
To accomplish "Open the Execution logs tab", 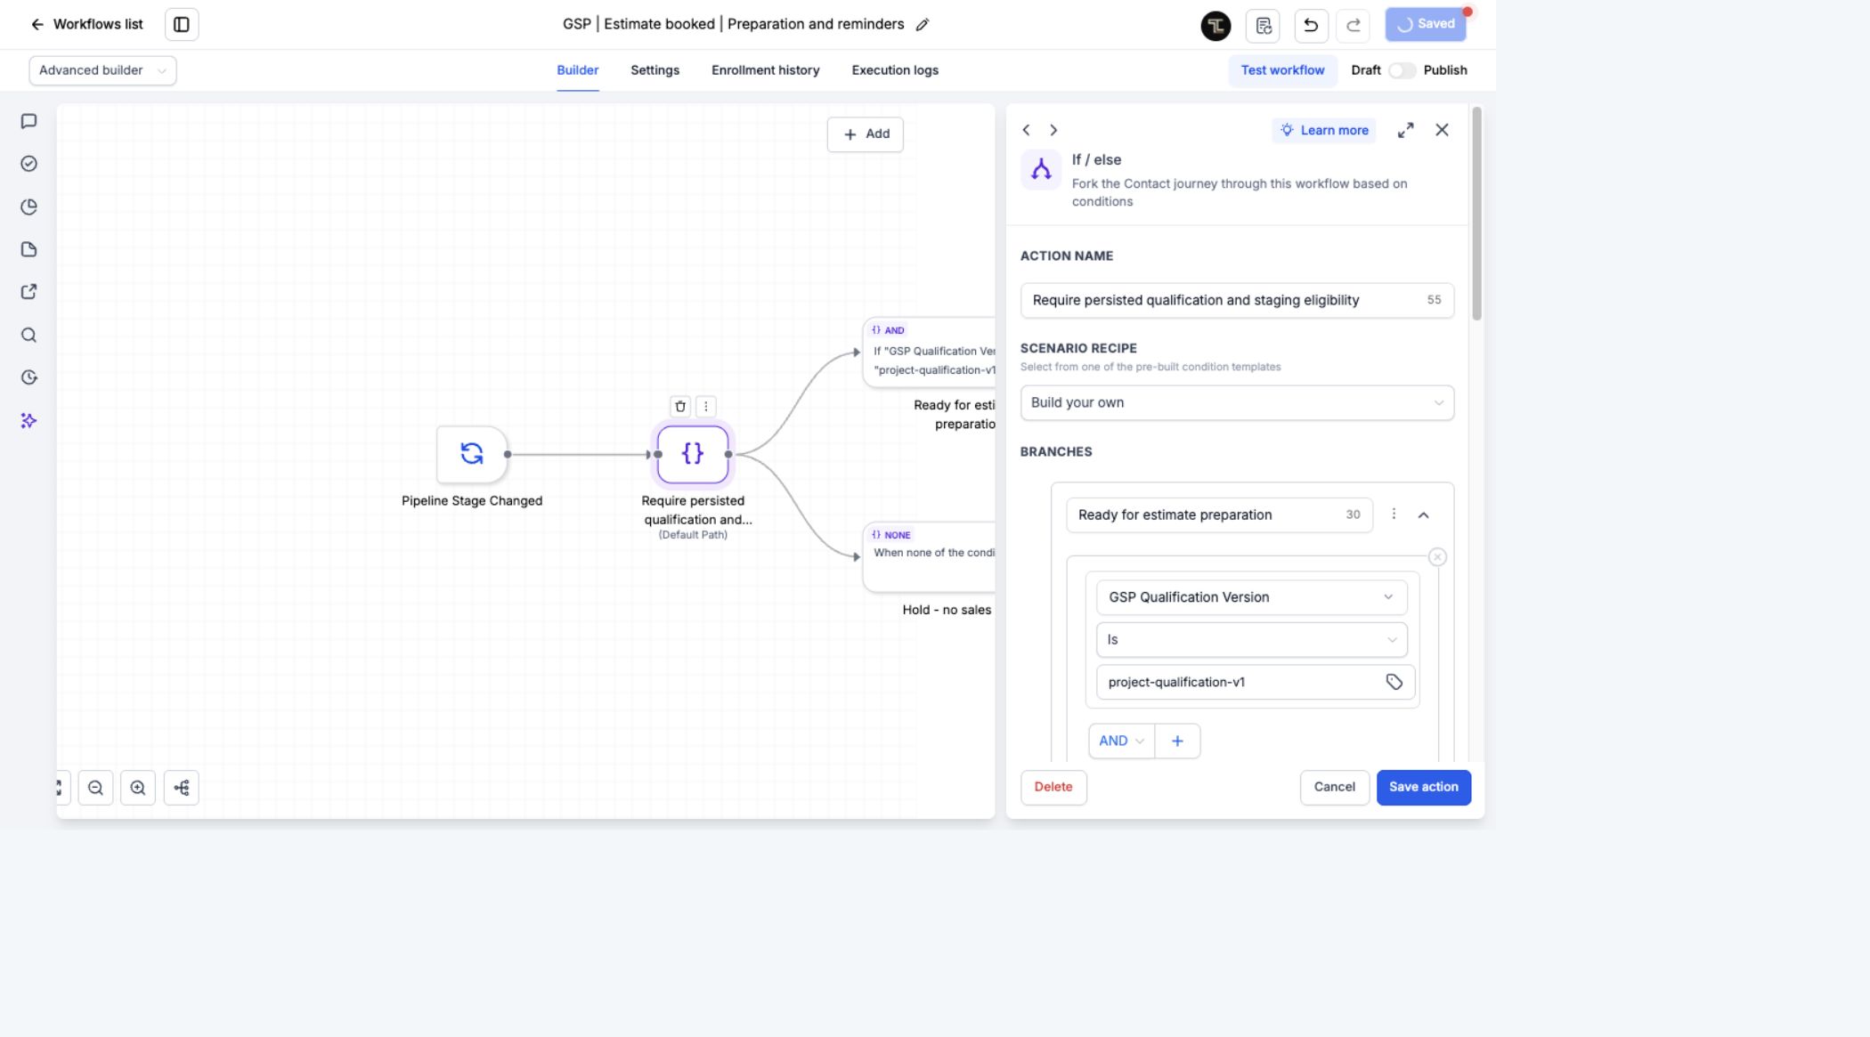I will [x=894, y=70].
